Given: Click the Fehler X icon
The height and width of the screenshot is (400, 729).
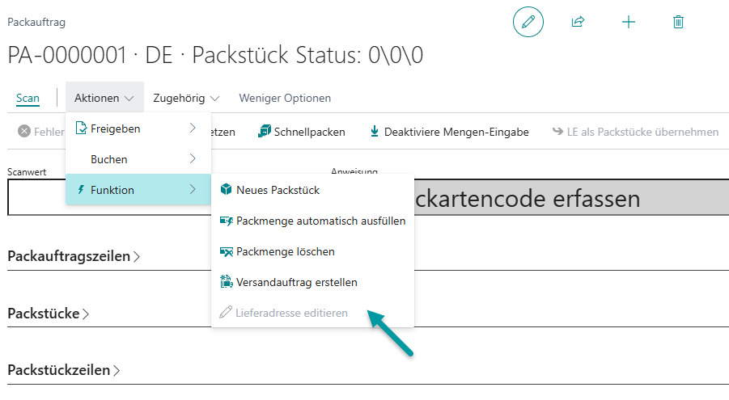Looking at the screenshot, I should point(24,132).
